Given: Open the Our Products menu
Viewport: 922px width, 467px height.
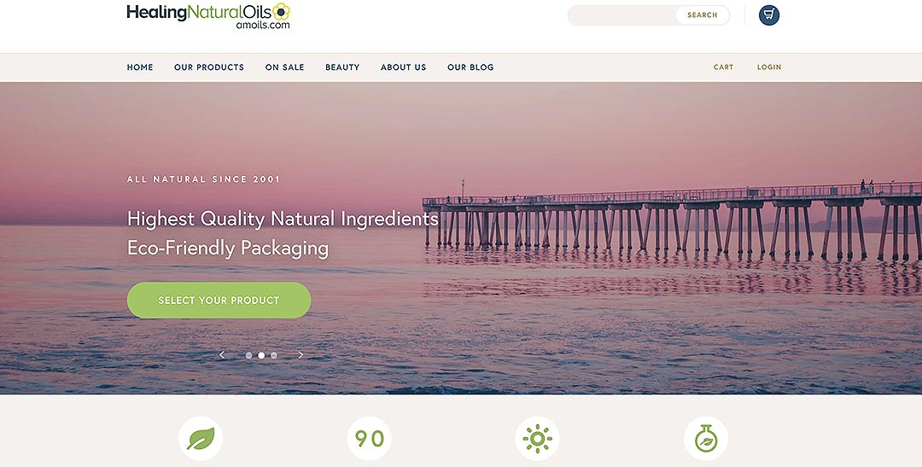Looking at the screenshot, I should pos(209,67).
